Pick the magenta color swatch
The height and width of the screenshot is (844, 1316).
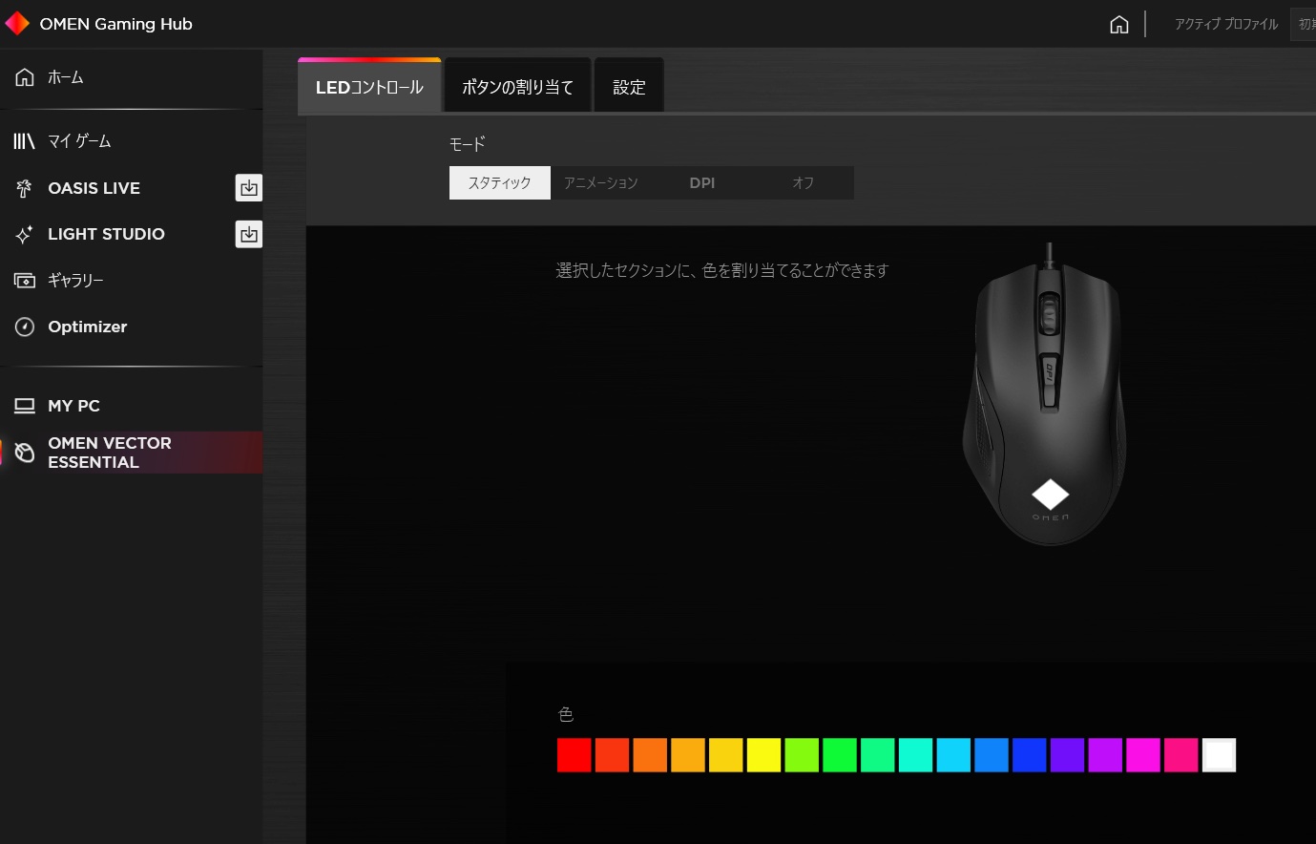(x=1143, y=755)
